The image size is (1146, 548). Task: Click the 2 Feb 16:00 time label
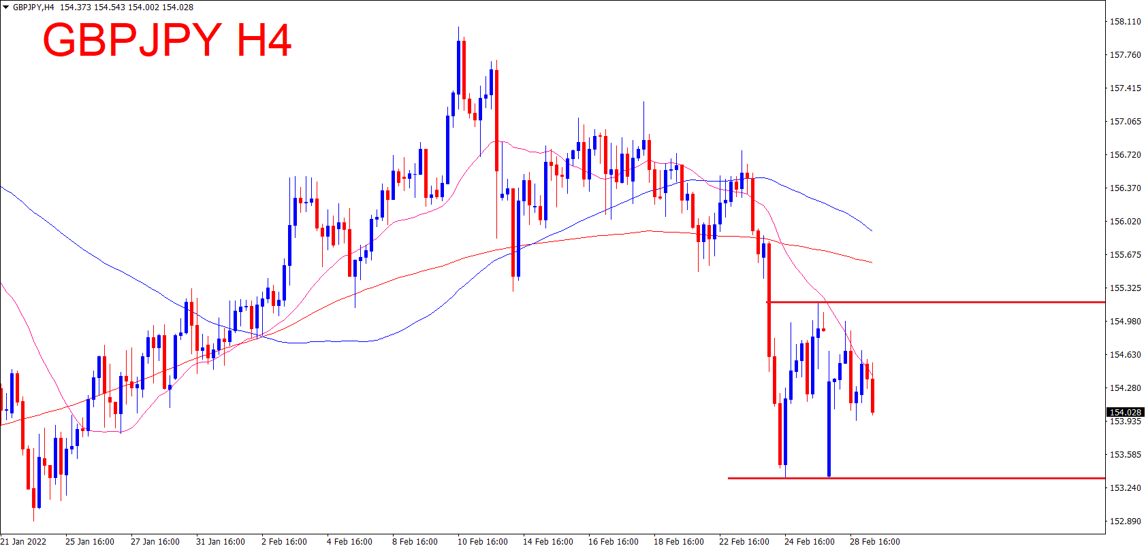click(x=285, y=542)
